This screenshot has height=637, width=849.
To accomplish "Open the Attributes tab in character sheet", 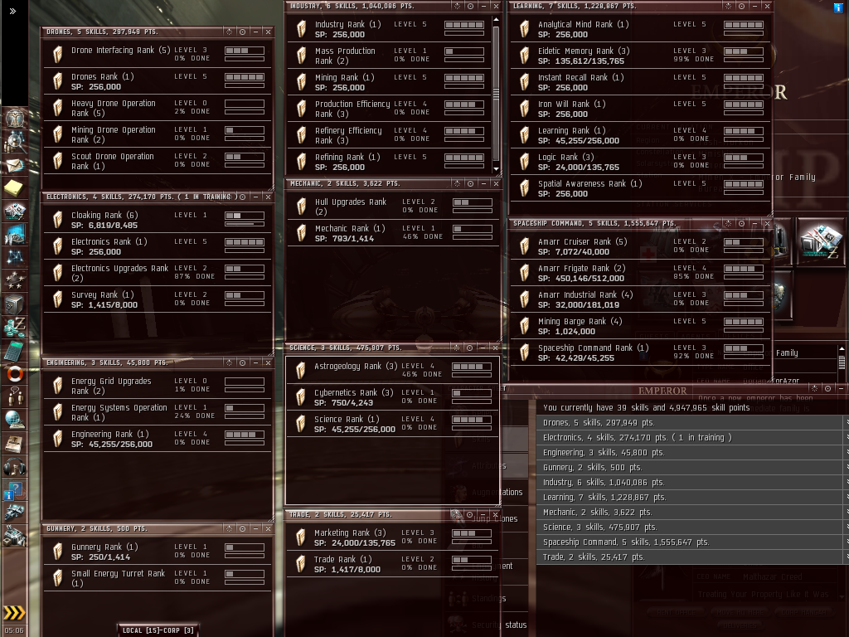I will click(x=488, y=466).
